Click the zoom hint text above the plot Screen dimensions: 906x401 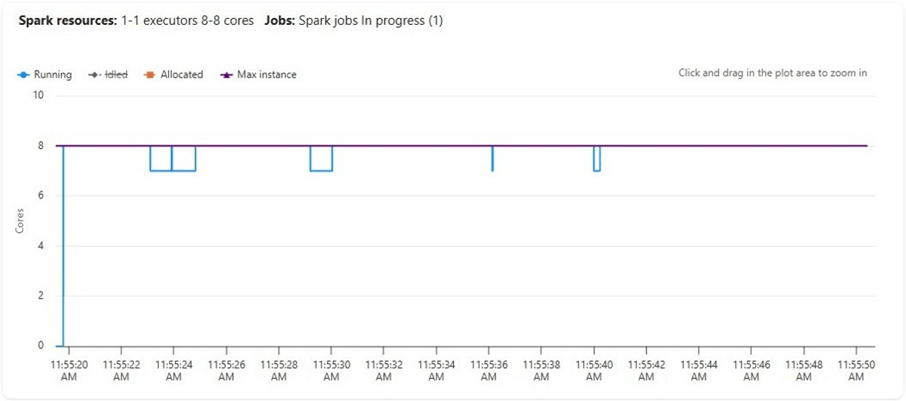(772, 73)
